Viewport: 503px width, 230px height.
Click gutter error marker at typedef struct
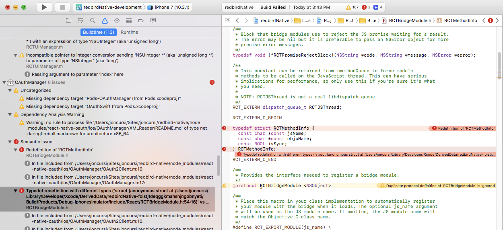click(x=224, y=128)
